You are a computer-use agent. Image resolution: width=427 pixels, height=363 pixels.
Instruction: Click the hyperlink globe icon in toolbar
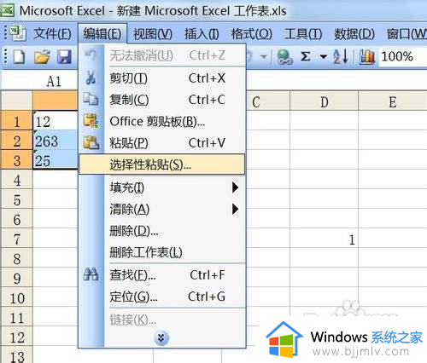[x=284, y=56]
